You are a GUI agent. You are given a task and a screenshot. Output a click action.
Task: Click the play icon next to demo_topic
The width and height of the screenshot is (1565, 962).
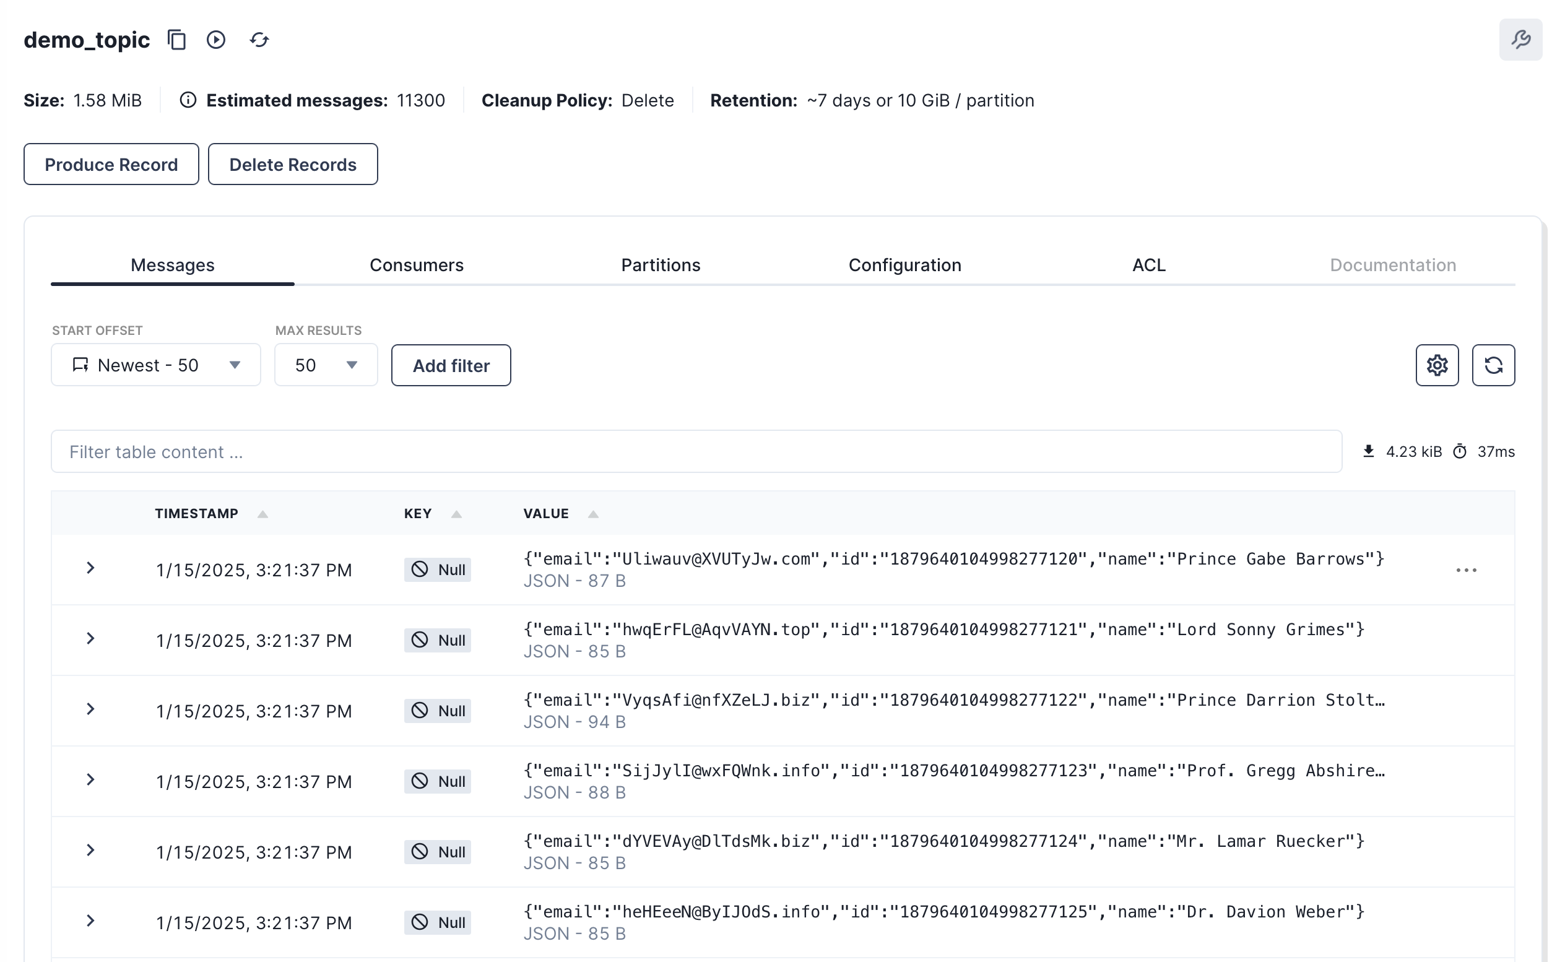coord(216,40)
